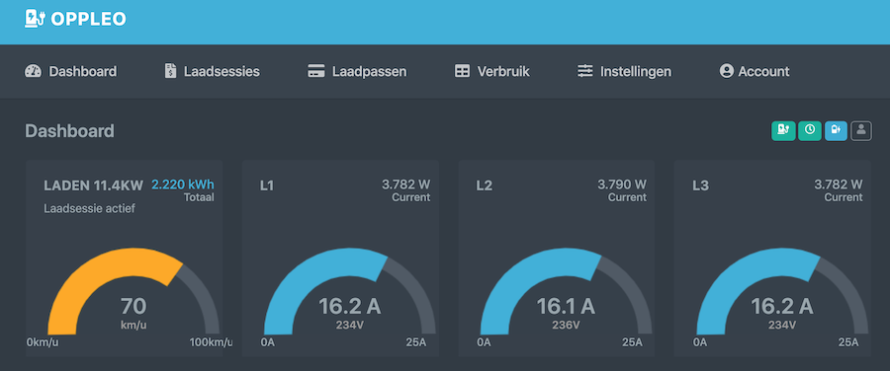
Task: Click the 234V voltage on L3 card
Action: (x=782, y=326)
